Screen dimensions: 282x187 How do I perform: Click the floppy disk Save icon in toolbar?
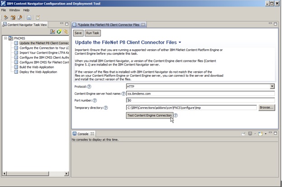pos(29,18)
